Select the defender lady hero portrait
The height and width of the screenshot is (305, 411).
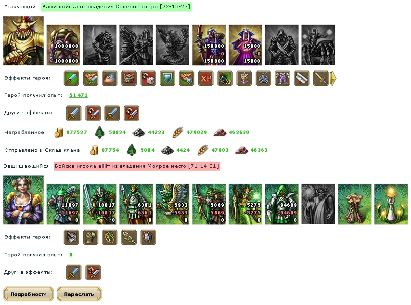pyautogui.click(x=23, y=200)
